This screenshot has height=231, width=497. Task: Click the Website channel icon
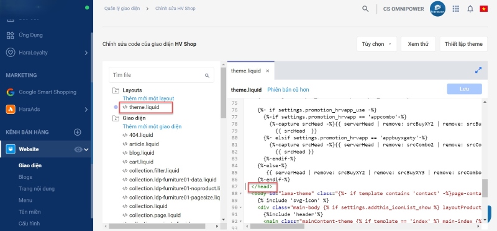pos(11,149)
